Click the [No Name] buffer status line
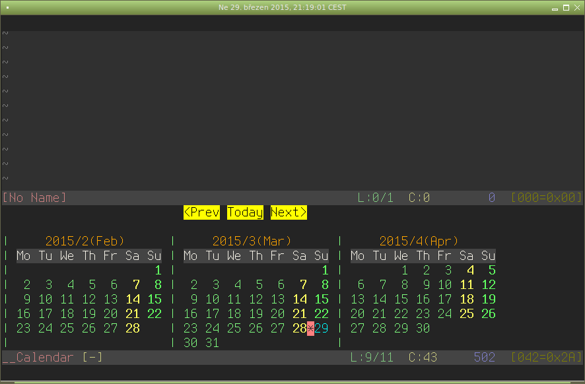 (x=292, y=197)
